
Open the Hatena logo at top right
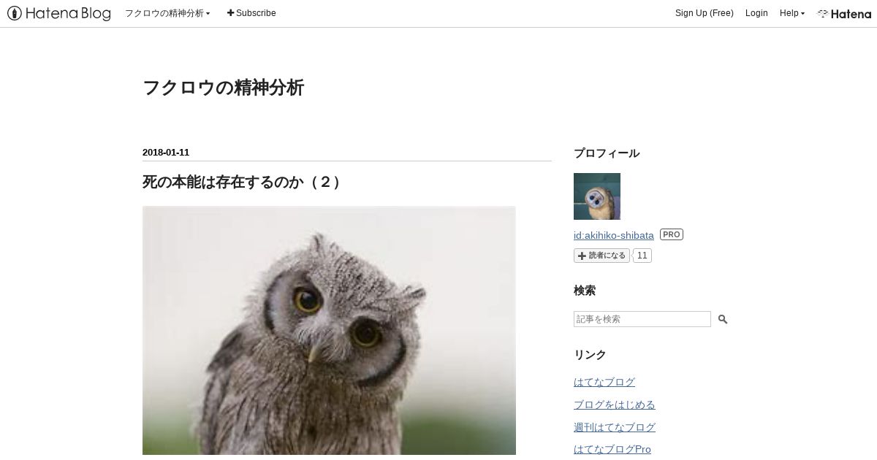click(844, 13)
